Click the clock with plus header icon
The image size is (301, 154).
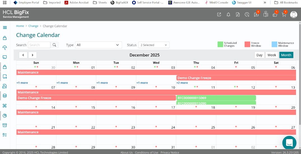coord(247,15)
